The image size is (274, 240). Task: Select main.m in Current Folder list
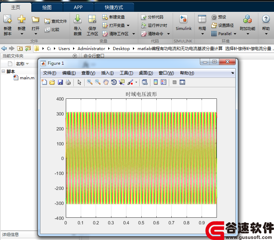(x=24, y=78)
